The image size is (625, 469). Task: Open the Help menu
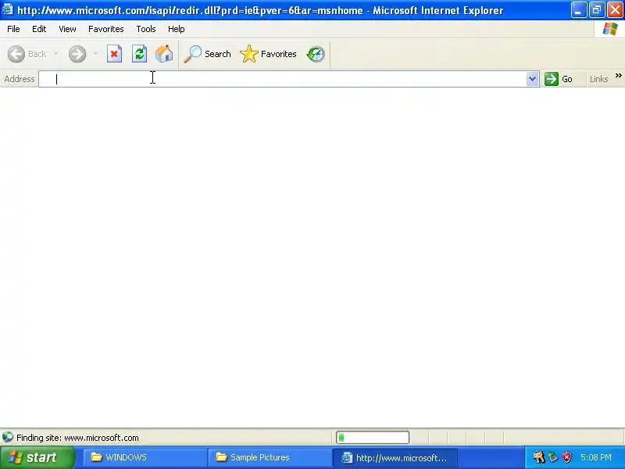point(177,29)
